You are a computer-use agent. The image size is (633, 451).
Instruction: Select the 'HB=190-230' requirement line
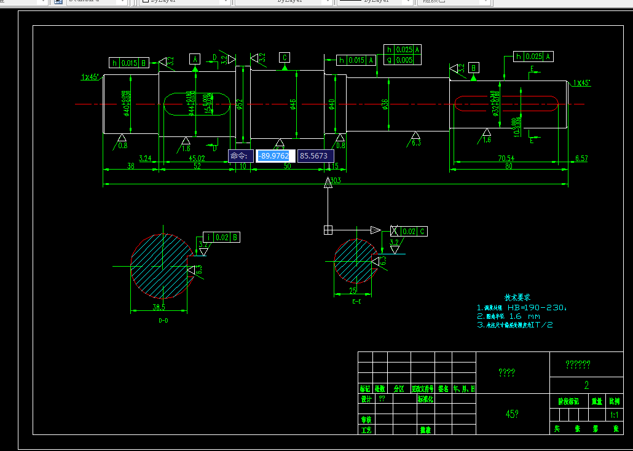522,308
